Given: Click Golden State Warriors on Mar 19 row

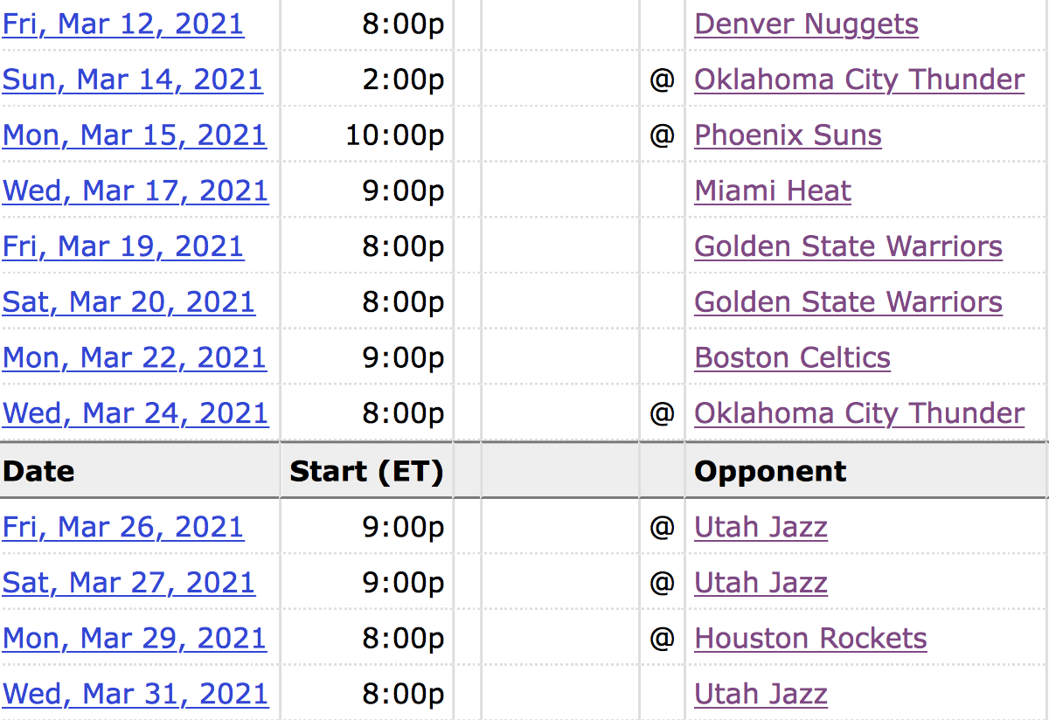Looking at the screenshot, I should tap(848, 246).
